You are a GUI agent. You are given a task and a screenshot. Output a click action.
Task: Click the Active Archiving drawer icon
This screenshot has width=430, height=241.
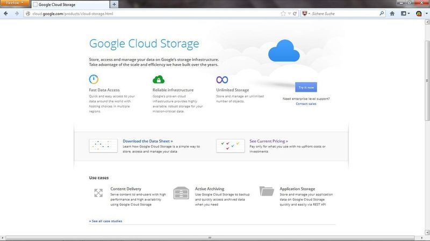click(181, 193)
